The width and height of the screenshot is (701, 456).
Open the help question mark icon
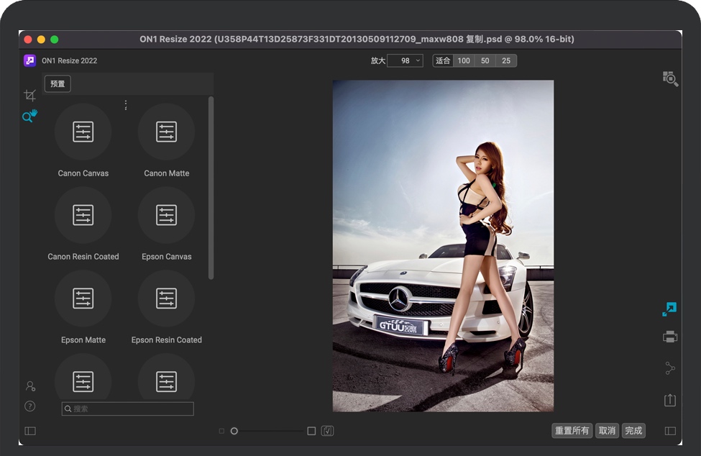coord(30,406)
